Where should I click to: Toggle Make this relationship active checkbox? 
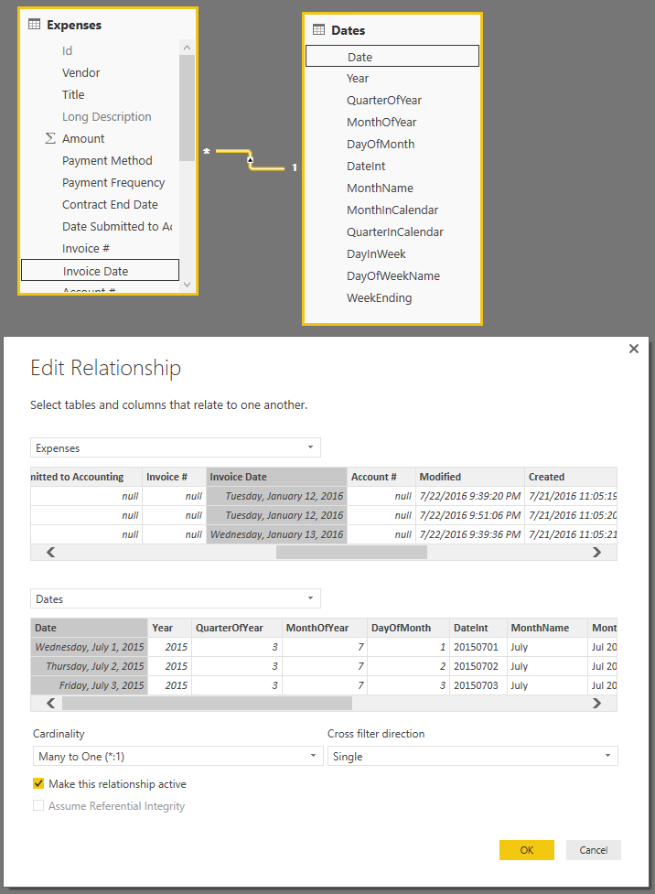tap(38, 783)
